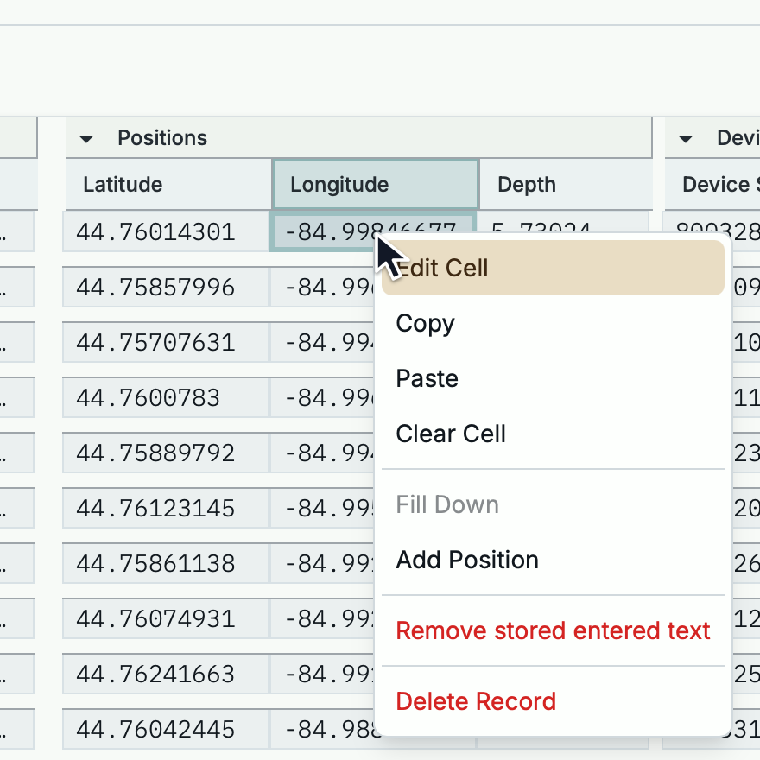Select longitude cell beside latitude 44.76123145
This screenshot has width=760, height=760.
(322, 508)
